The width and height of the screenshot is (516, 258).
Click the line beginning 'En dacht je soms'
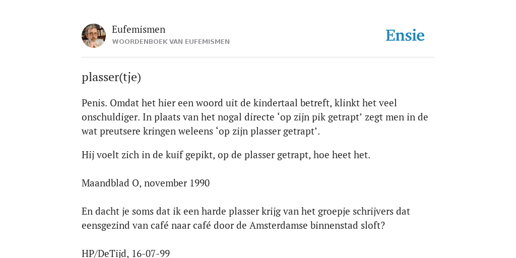tap(246, 211)
